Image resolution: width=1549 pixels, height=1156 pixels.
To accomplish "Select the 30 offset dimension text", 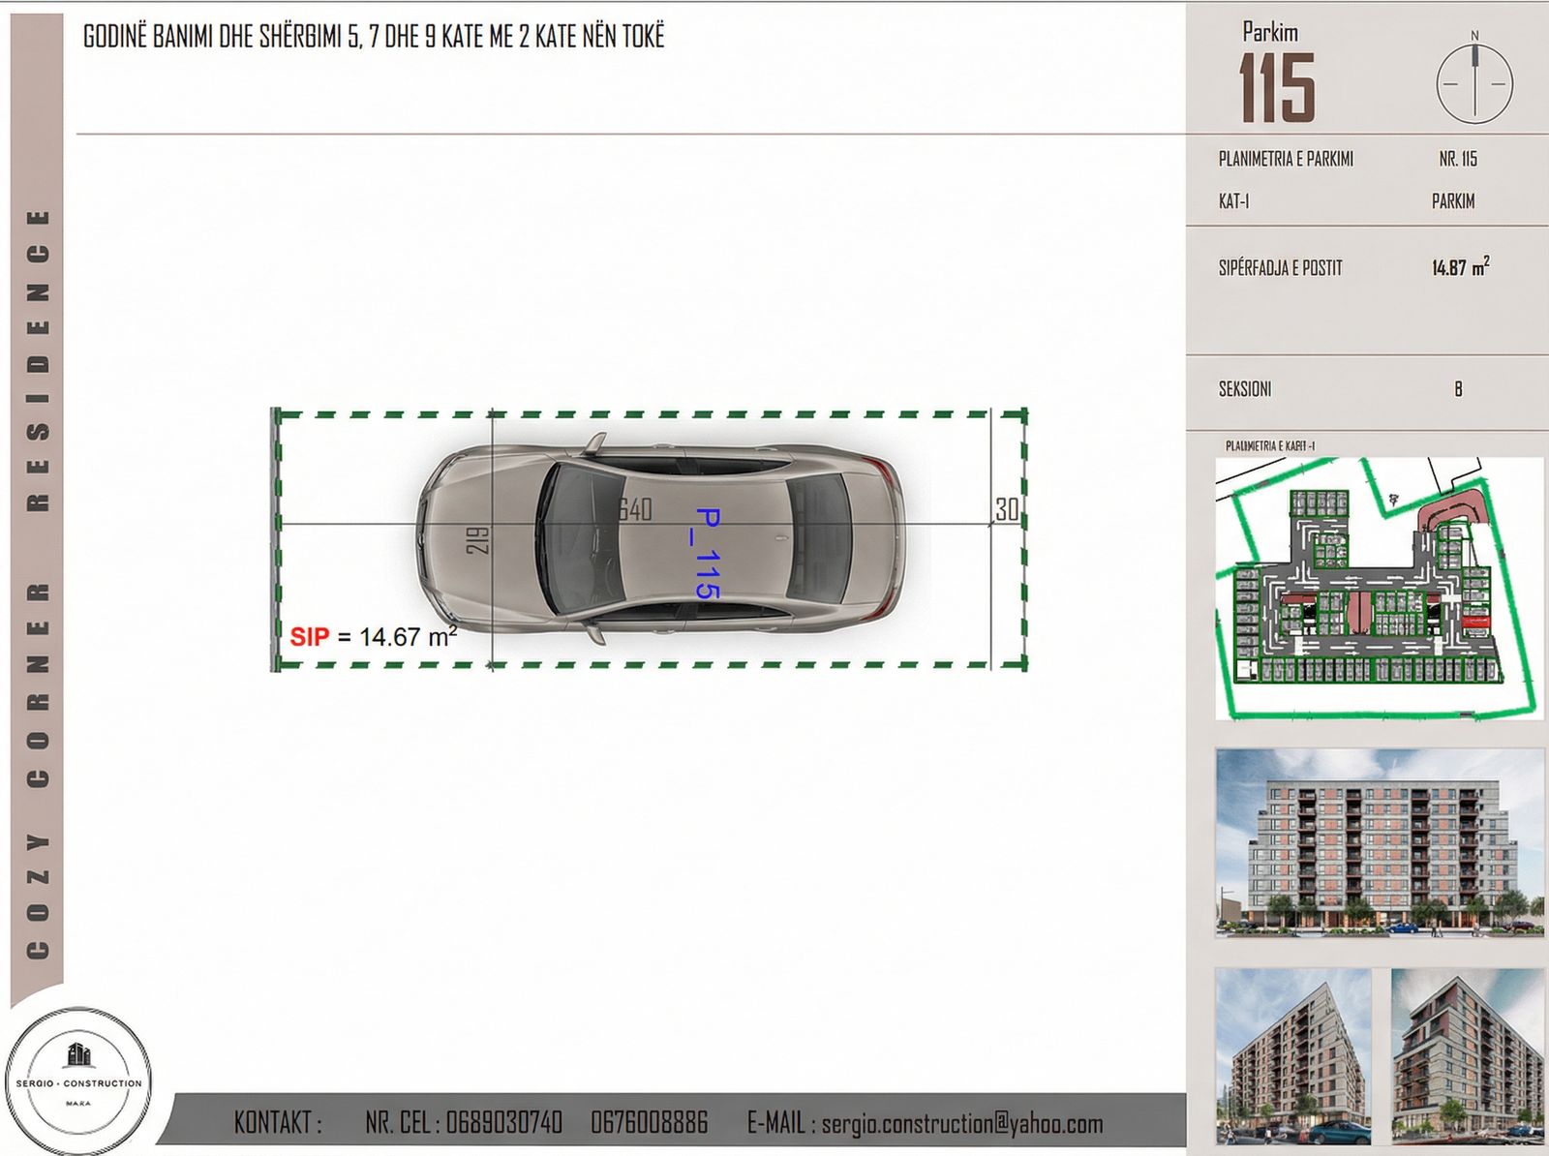I will [1007, 510].
